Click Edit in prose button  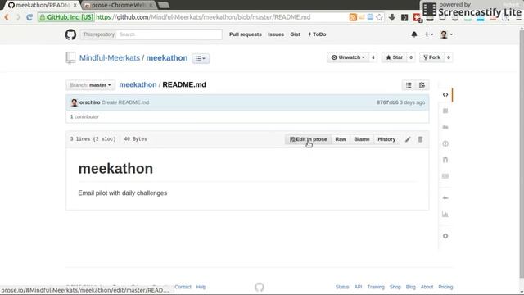point(308,139)
